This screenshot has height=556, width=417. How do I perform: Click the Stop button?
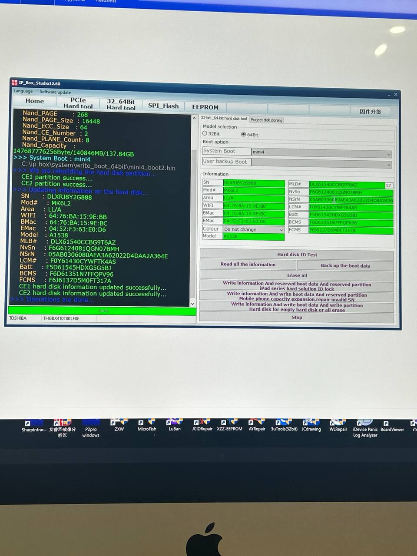pyautogui.click(x=297, y=318)
